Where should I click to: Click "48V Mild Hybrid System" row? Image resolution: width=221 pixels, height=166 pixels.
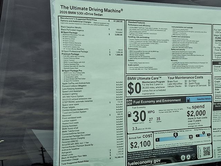pyautogui.click(x=73, y=96)
